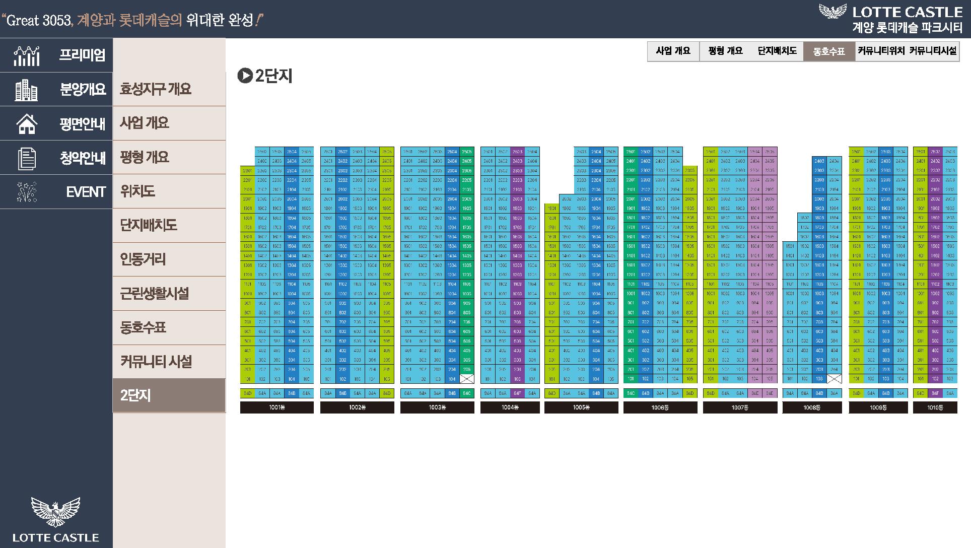Click the 1001동 building label
Viewport: 971px width, 548px height.
click(277, 407)
